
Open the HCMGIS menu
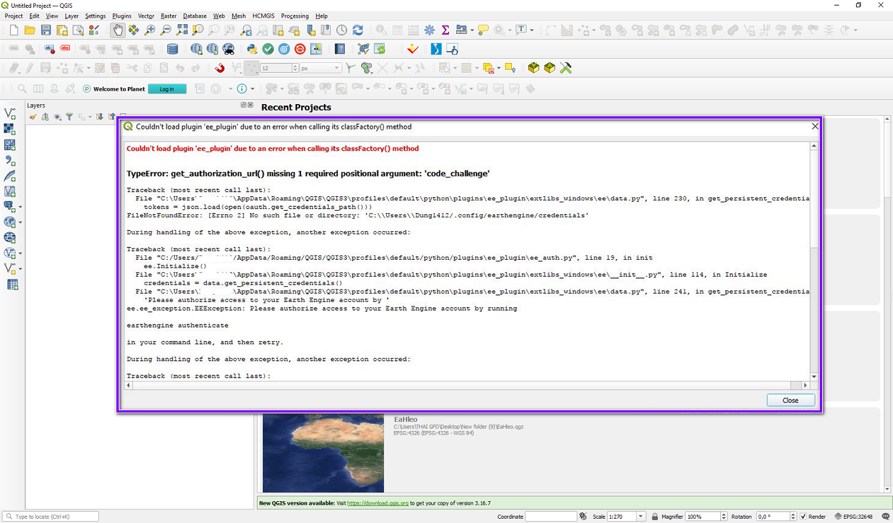tap(264, 16)
